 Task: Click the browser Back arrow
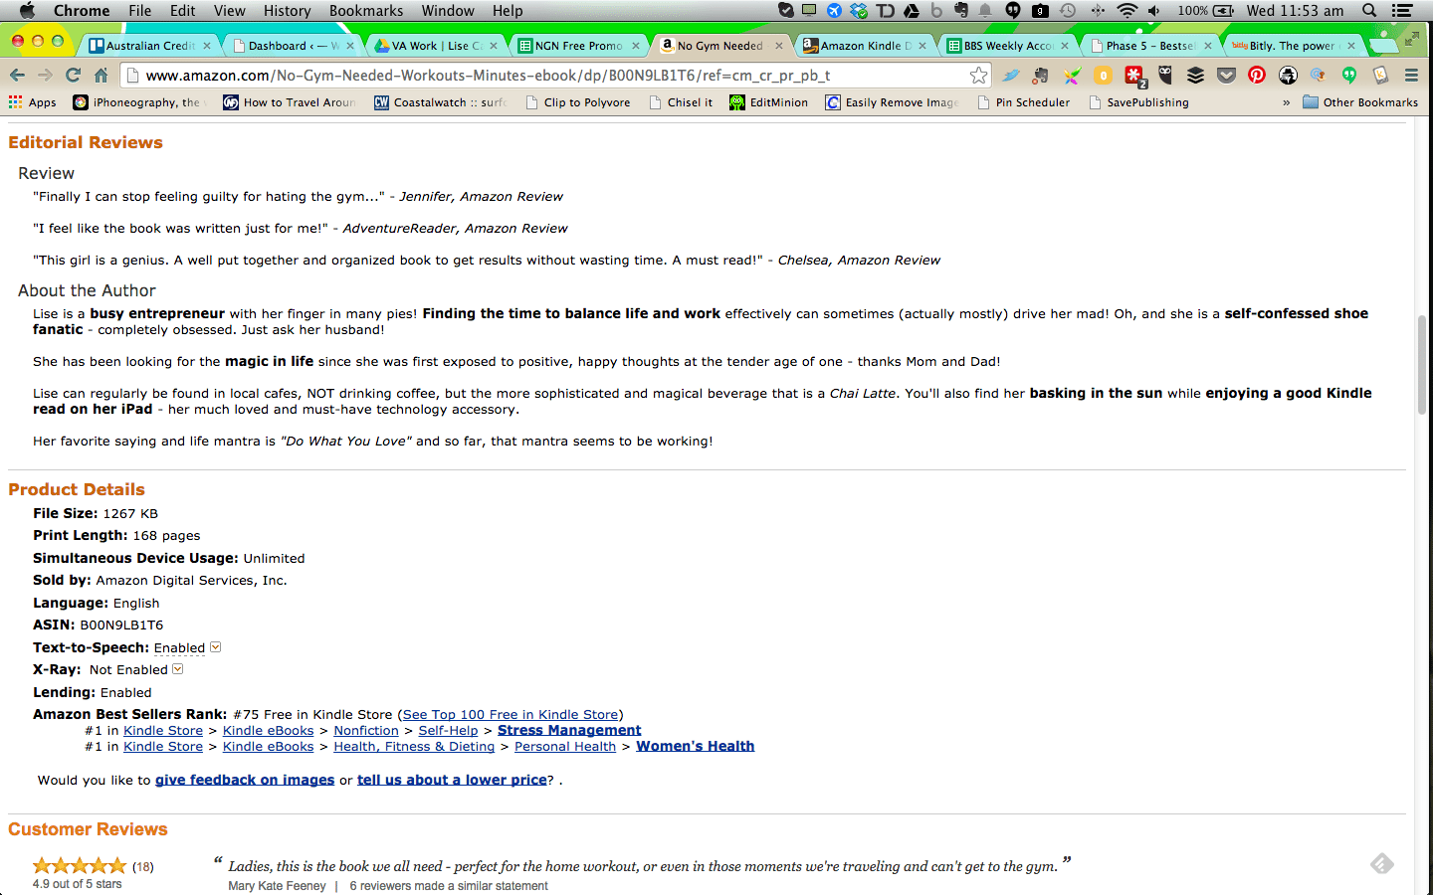click(17, 75)
